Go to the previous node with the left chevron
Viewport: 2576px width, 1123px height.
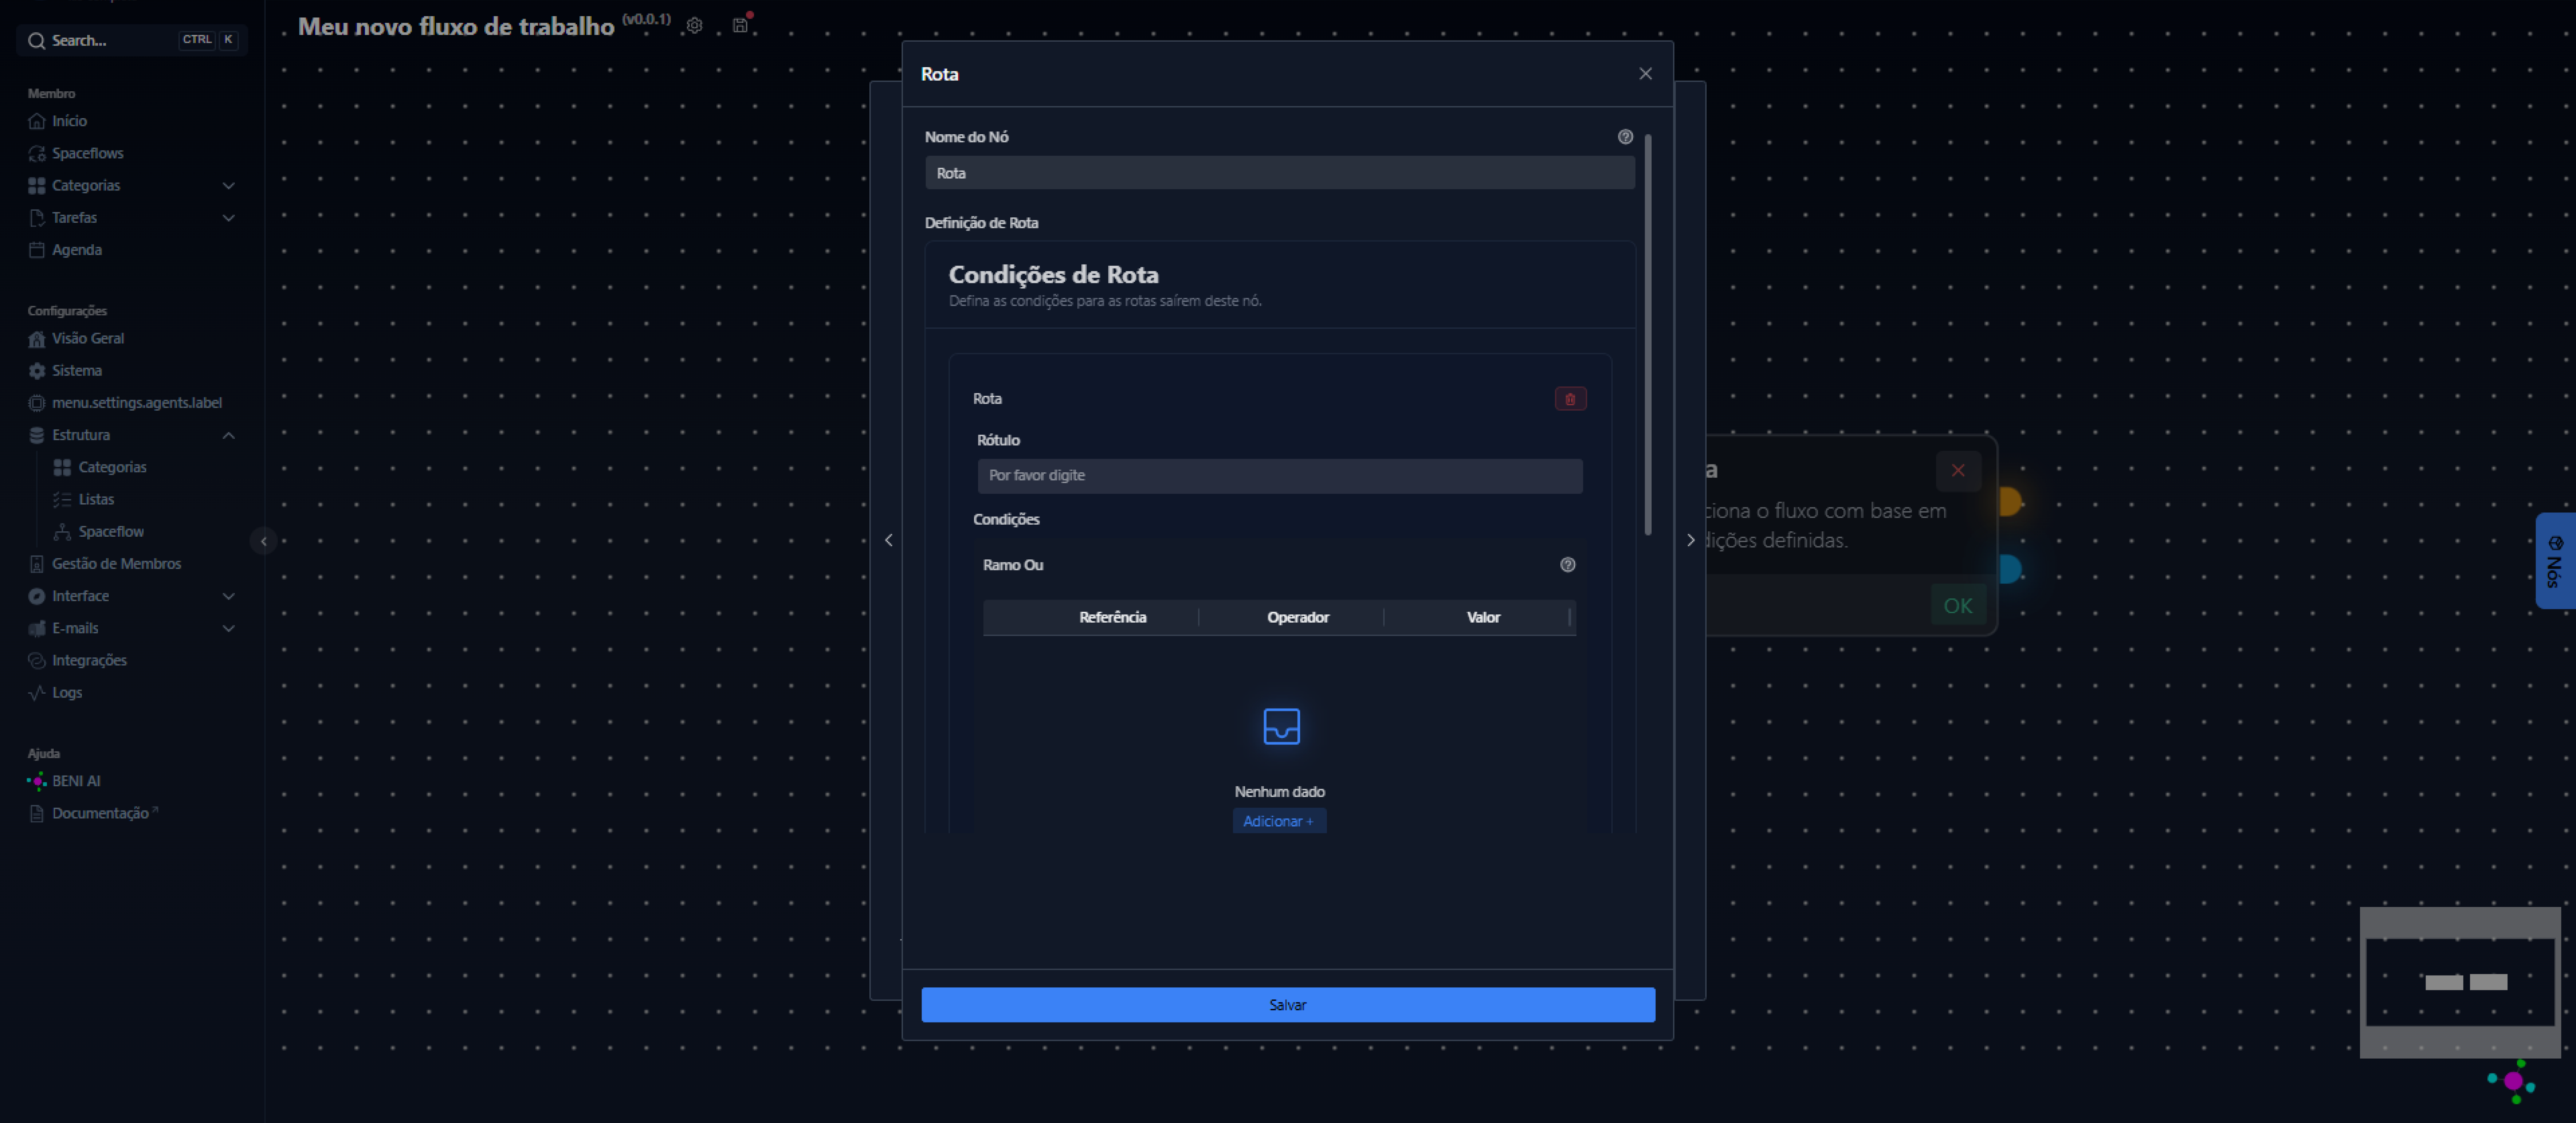tap(888, 540)
